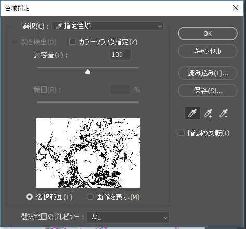This screenshot has width=246, height=229.
Task: Check the 階調の反転 option
Action: pyautogui.click(x=181, y=133)
